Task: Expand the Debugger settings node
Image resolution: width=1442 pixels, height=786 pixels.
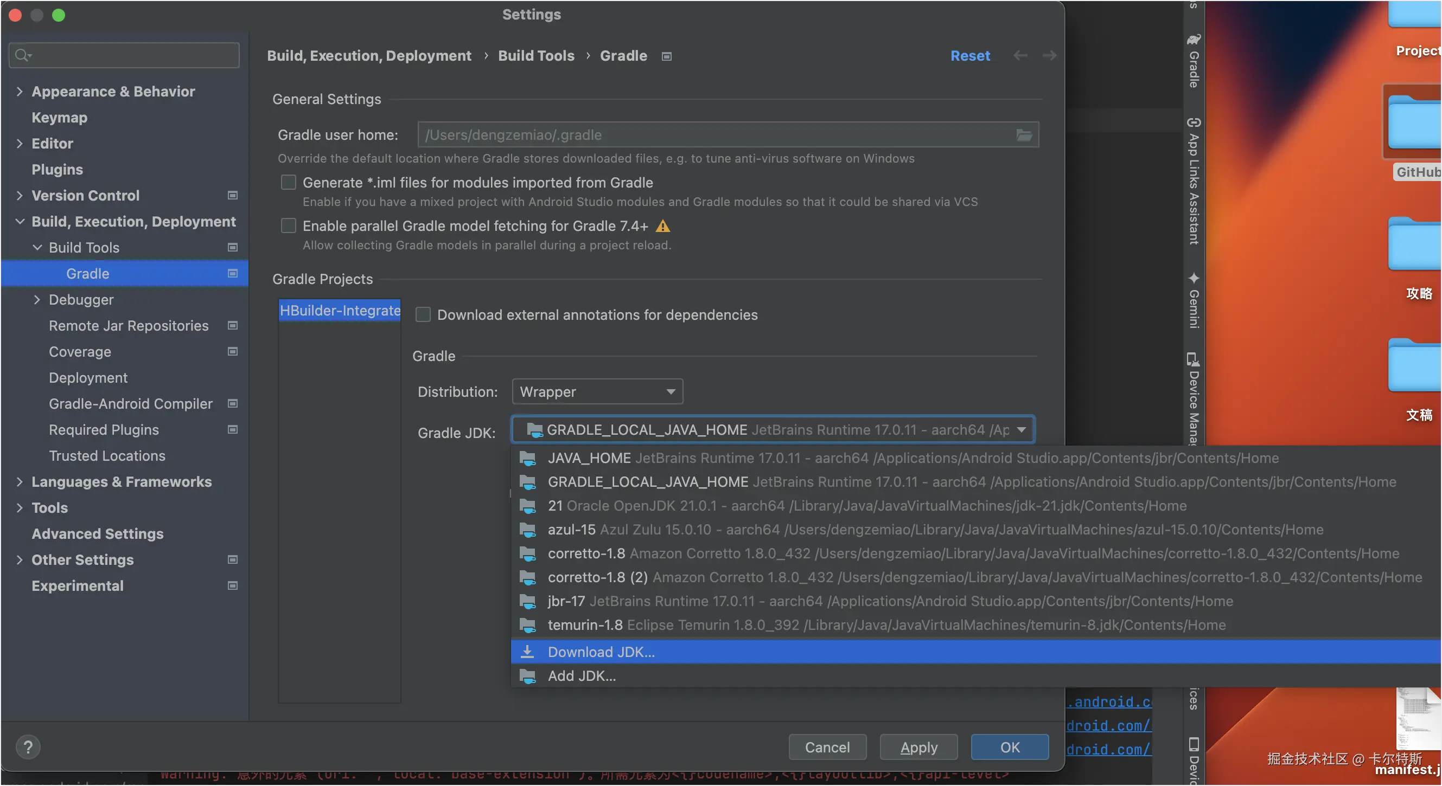Action: [x=37, y=299]
